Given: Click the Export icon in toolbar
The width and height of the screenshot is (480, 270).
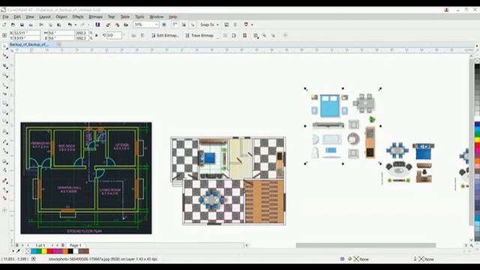Looking at the screenshot, I should tap(117, 25).
